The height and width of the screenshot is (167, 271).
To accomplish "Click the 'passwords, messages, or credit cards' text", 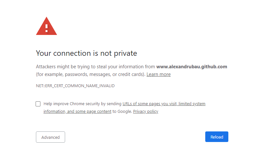I will click(104, 74).
